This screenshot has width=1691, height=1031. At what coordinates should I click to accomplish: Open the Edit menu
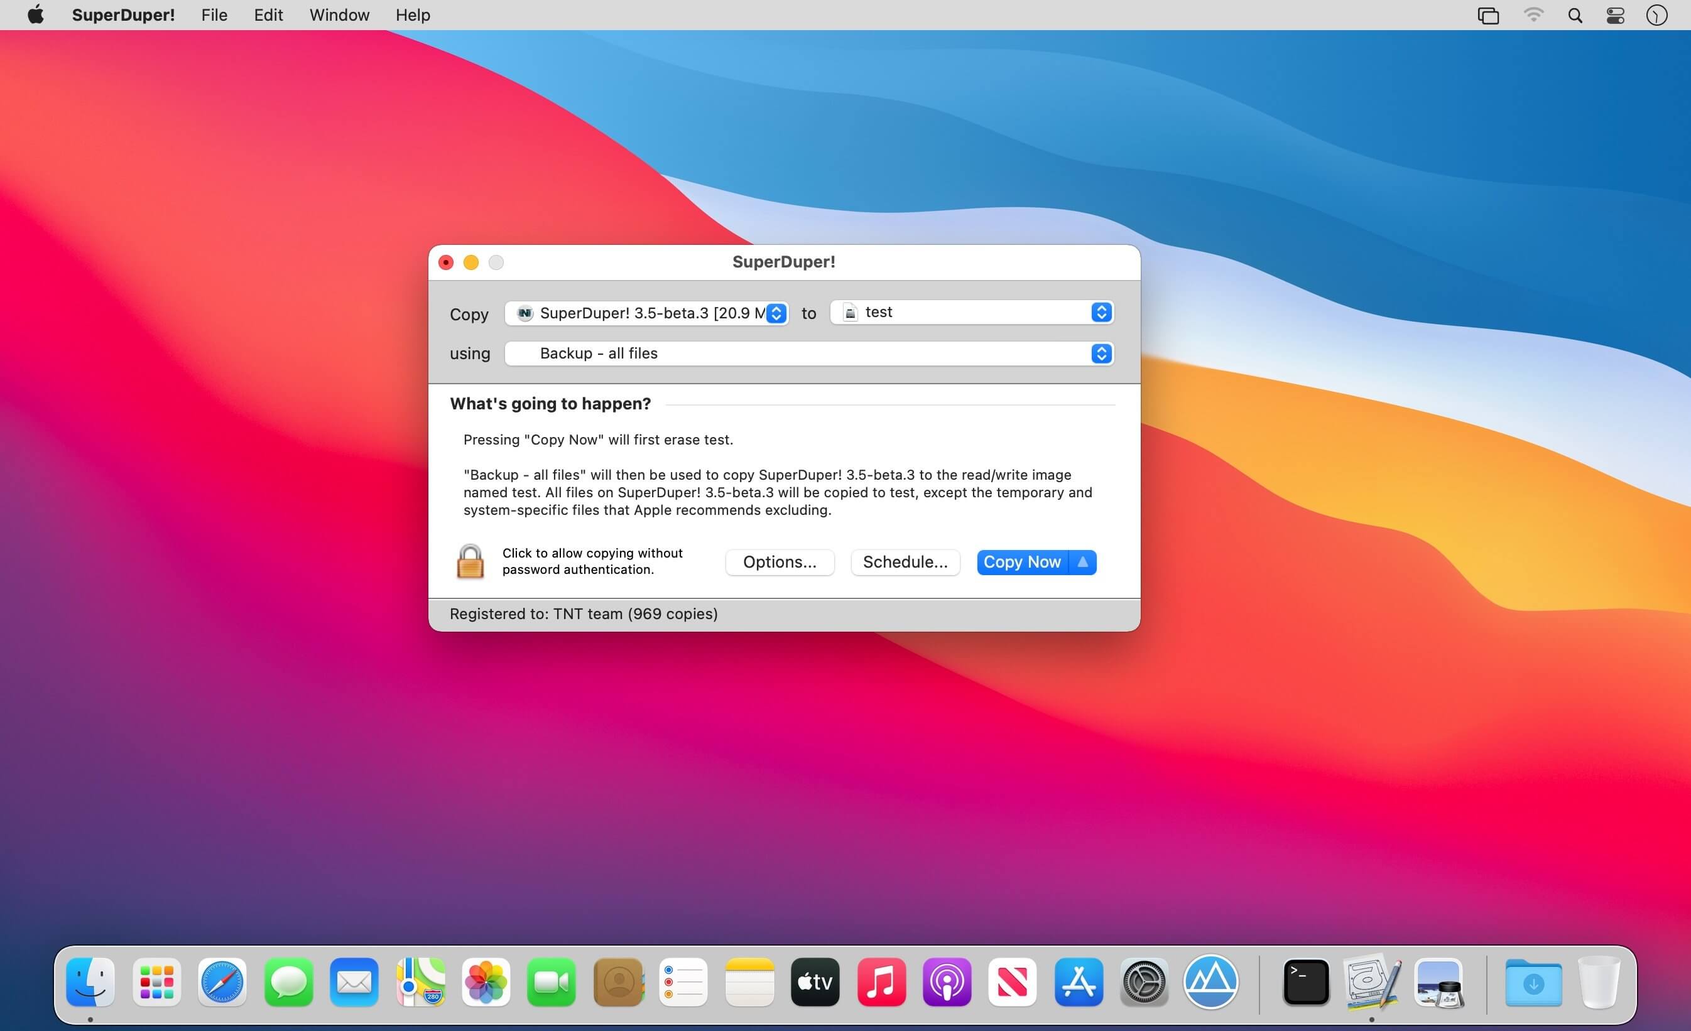point(268,14)
